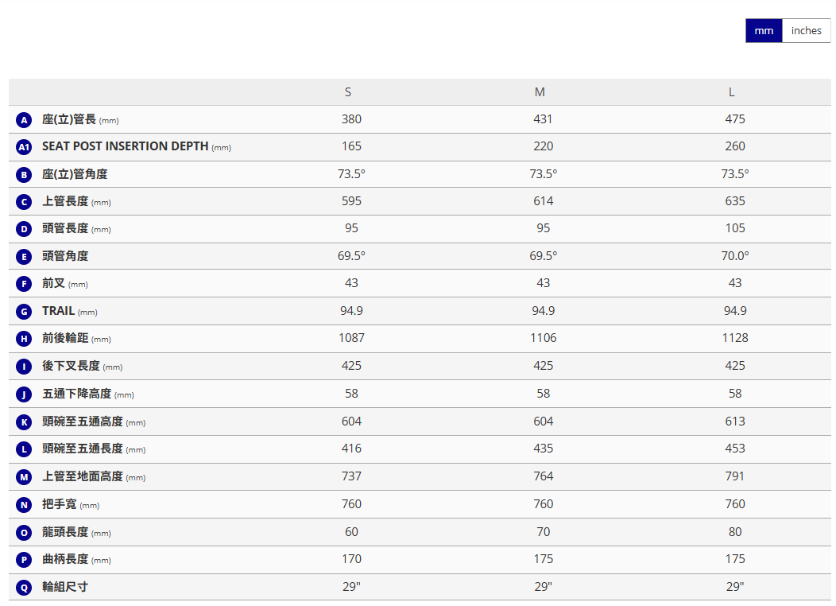The height and width of the screenshot is (606, 836).
Task: Click the 1128 wheelbase value for L
Action: 735,338
